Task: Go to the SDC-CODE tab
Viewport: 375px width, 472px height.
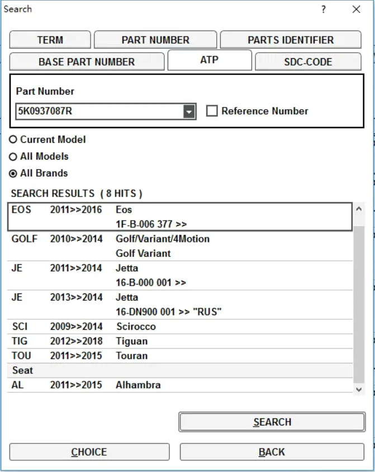Action: pos(307,62)
